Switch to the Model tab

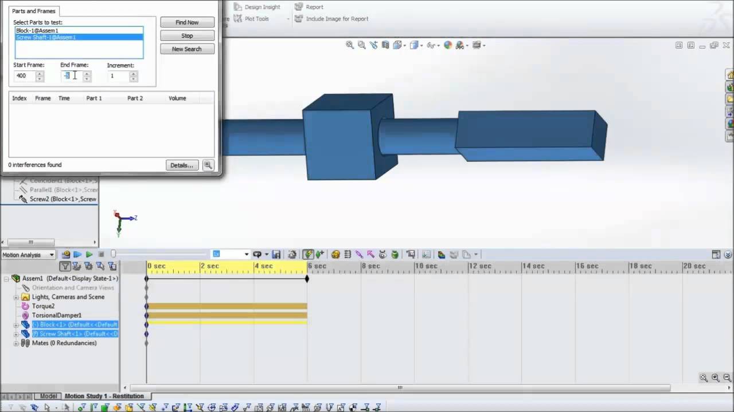click(x=48, y=396)
